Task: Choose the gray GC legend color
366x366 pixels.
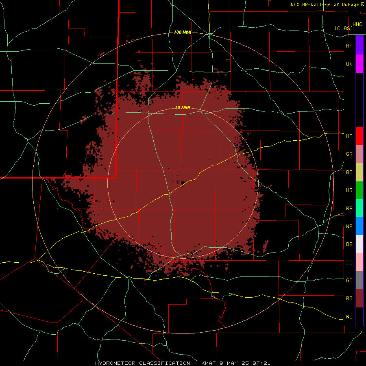Action: (359, 280)
